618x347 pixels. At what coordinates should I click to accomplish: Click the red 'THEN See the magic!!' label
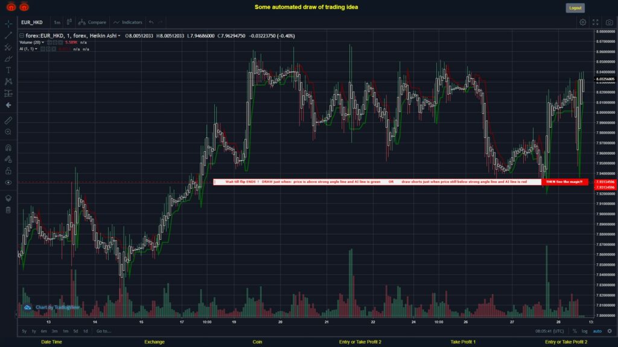point(564,182)
